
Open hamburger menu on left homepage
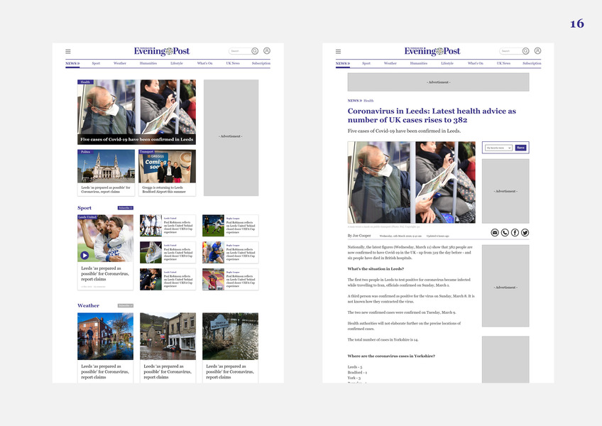(x=68, y=51)
